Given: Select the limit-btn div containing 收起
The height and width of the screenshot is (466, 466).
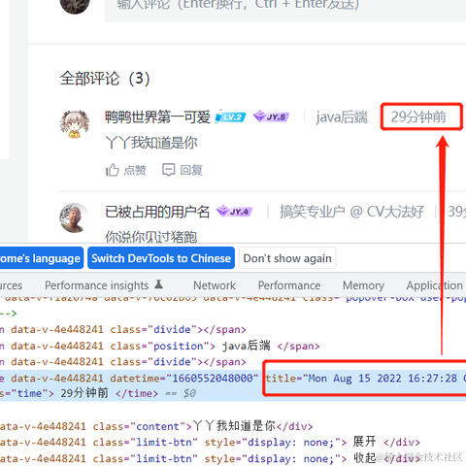Looking at the screenshot, I should [x=210, y=458].
